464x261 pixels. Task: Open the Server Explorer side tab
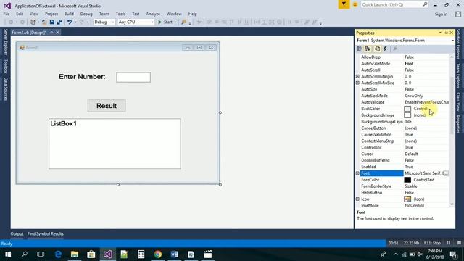point(5,42)
